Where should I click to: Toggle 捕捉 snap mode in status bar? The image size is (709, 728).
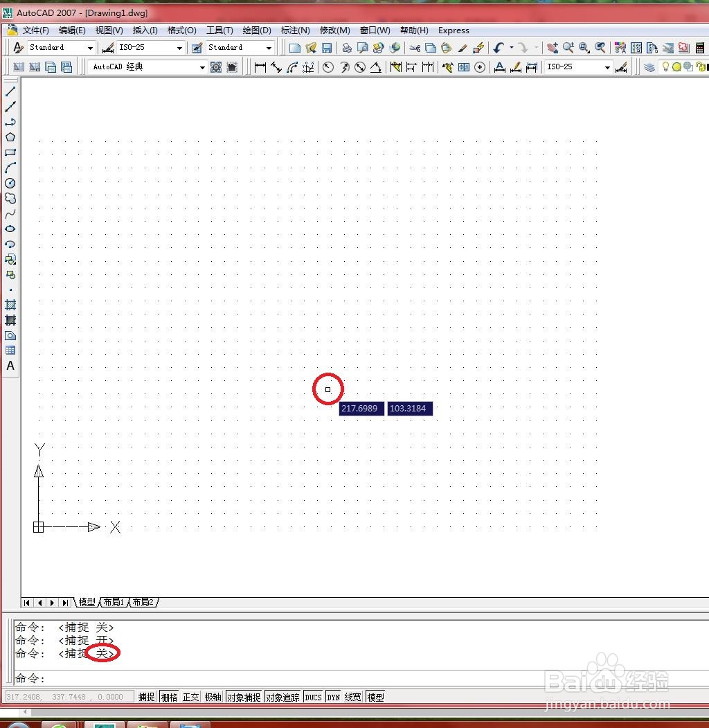[x=147, y=697]
